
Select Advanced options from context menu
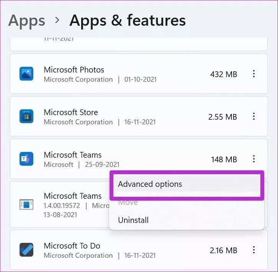tap(150, 184)
